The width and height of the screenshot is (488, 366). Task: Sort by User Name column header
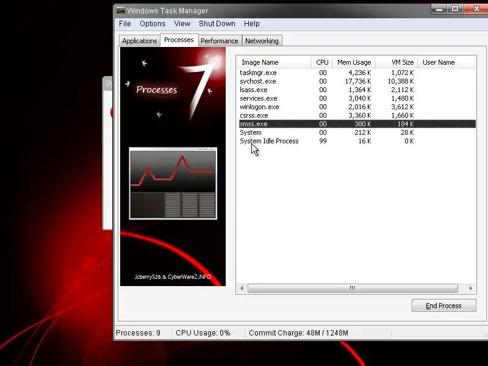click(x=447, y=62)
